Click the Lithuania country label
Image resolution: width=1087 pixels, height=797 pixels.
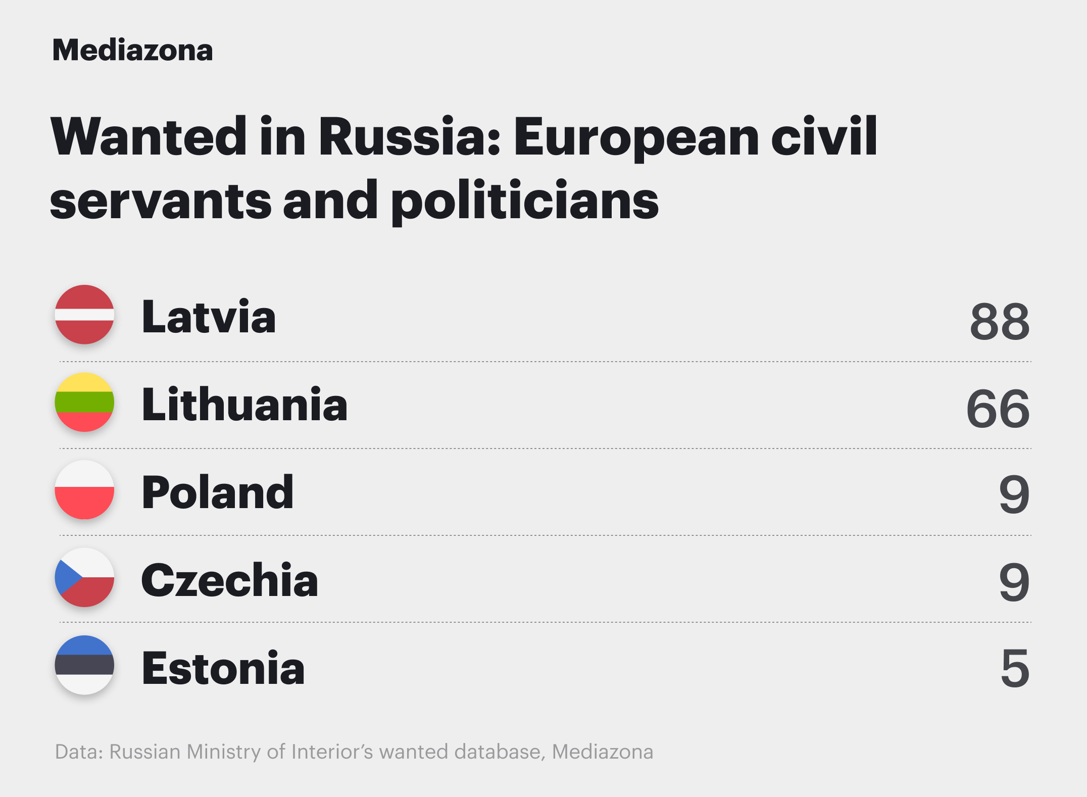(x=245, y=404)
